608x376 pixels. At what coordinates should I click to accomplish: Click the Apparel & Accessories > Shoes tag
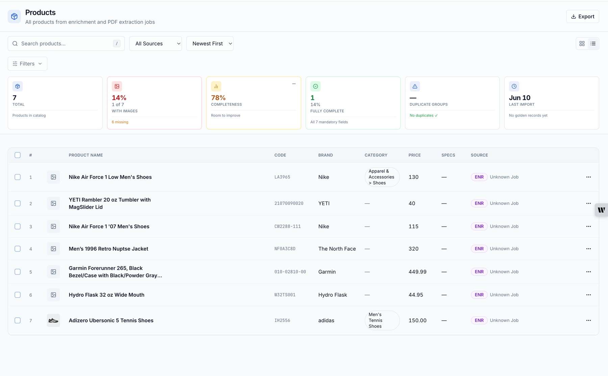pos(382,177)
